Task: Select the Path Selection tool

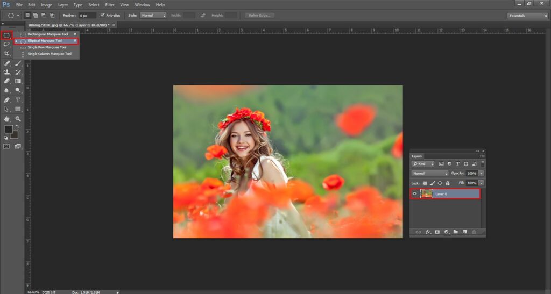Action: tap(6, 109)
